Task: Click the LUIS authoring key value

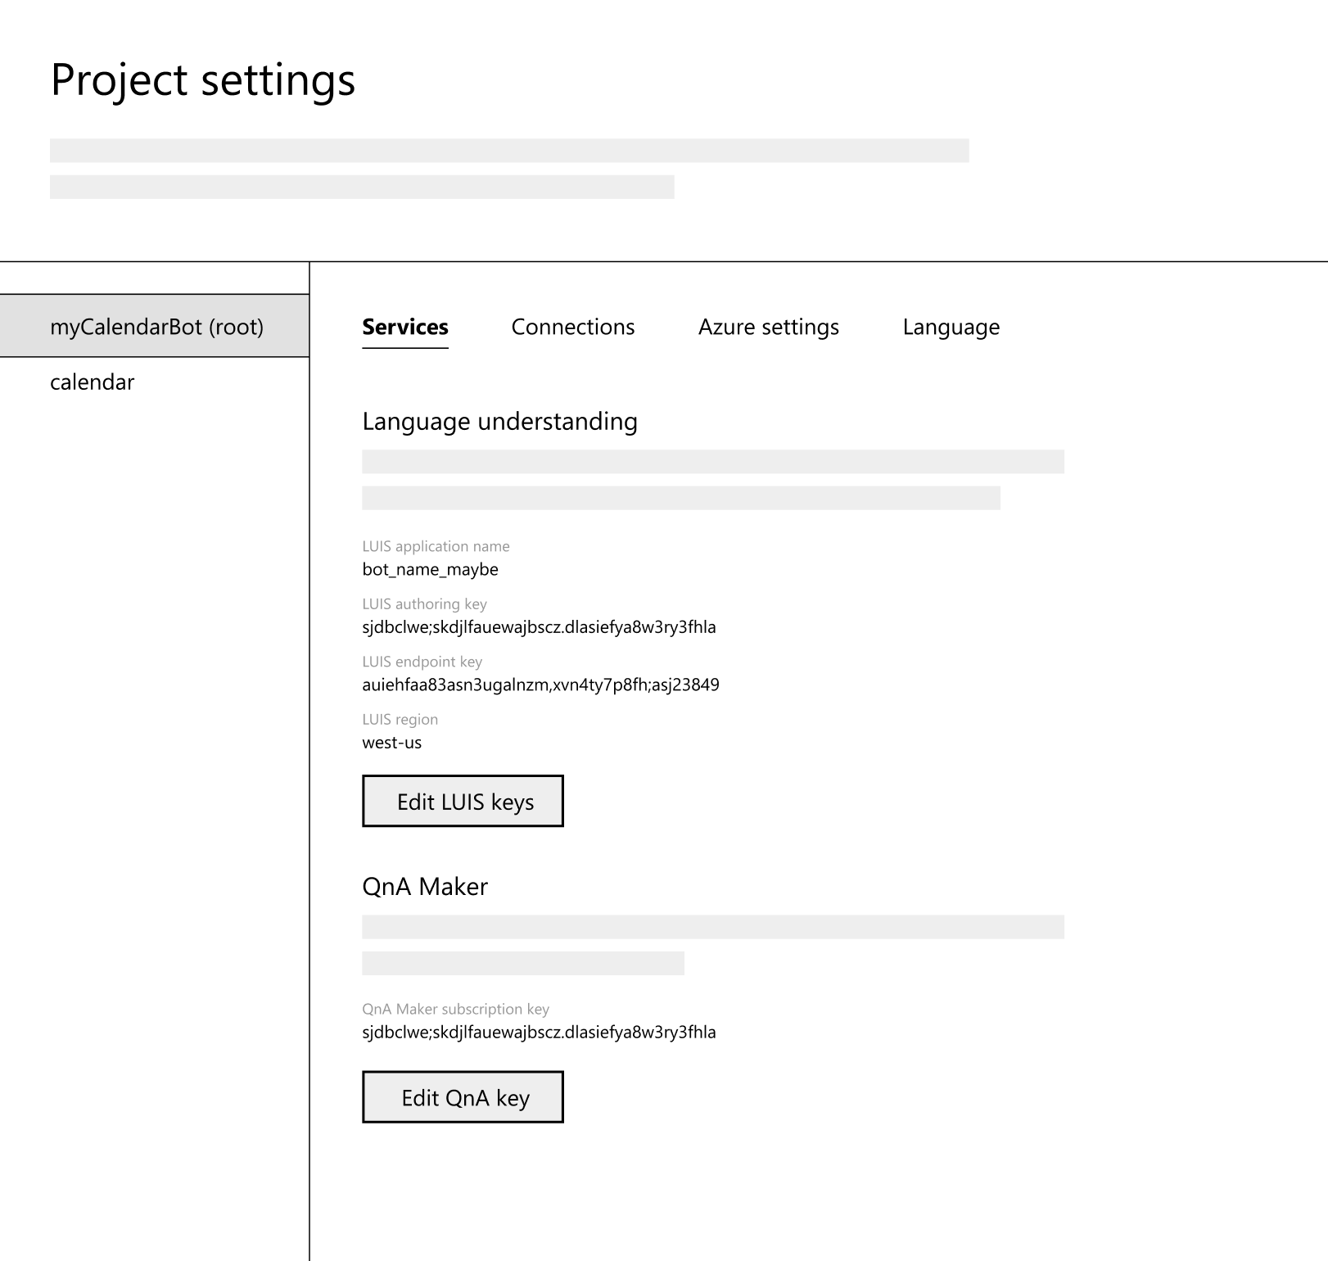Action: pos(539,626)
